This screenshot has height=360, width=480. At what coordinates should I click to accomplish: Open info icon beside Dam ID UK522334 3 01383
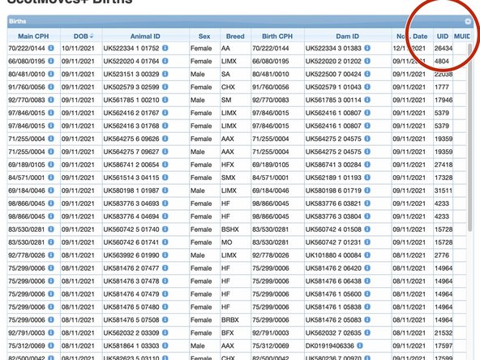[367, 48]
